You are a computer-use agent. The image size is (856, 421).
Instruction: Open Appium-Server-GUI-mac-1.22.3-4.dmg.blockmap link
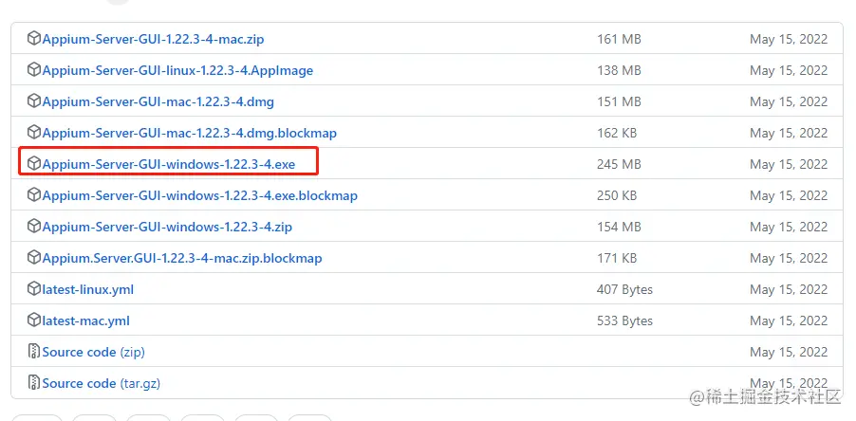pyautogui.click(x=190, y=133)
